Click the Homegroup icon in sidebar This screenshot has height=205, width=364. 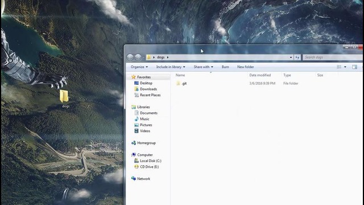coord(134,143)
